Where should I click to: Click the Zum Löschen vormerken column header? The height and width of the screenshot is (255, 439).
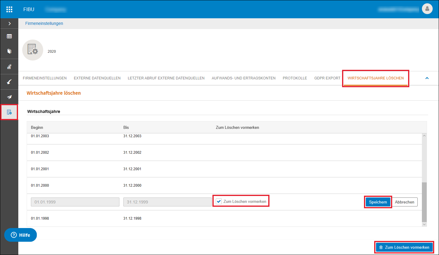tap(237, 127)
